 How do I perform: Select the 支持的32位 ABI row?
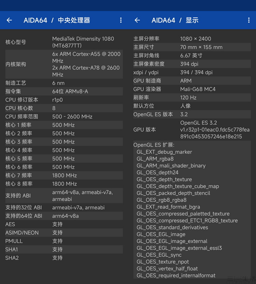click(x=64, y=207)
